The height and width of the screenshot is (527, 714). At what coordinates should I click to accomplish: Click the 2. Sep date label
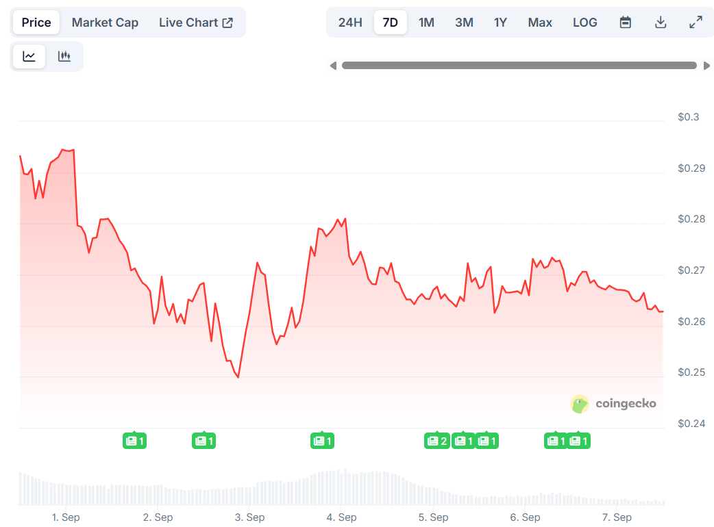click(158, 517)
